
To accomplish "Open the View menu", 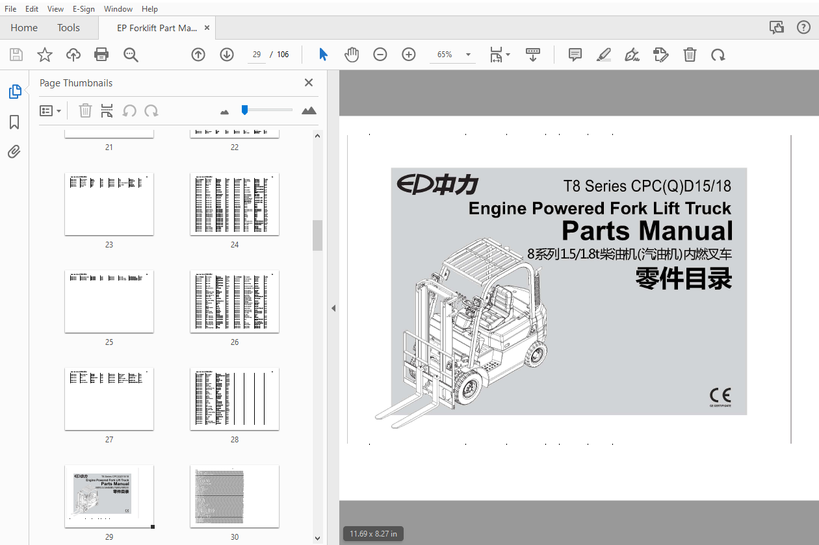I will (55, 9).
